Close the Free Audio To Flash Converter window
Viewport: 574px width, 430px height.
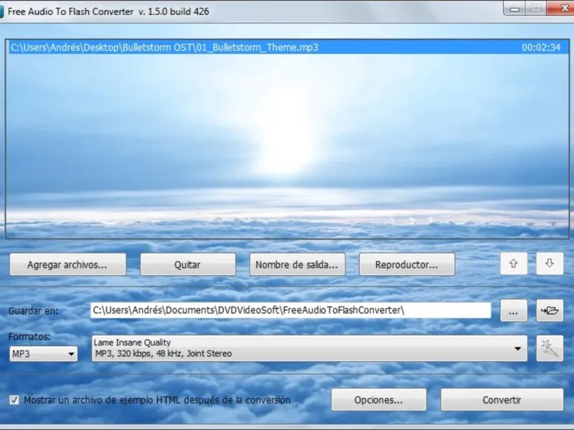click(x=562, y=8)
